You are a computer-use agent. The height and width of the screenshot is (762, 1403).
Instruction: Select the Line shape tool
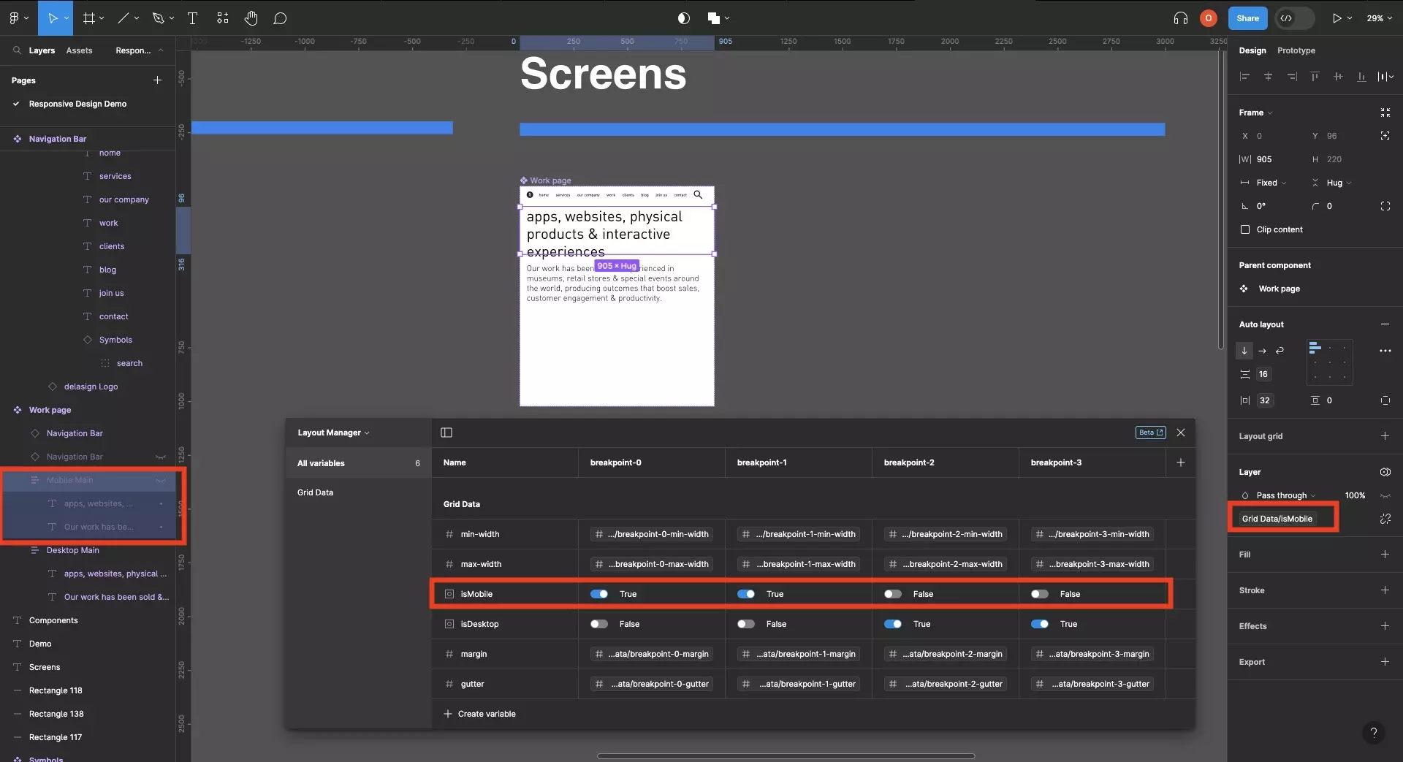[x=123, y=18]
